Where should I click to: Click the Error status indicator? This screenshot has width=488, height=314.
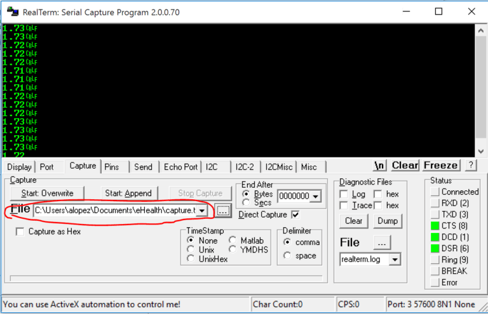coord(435,283)
